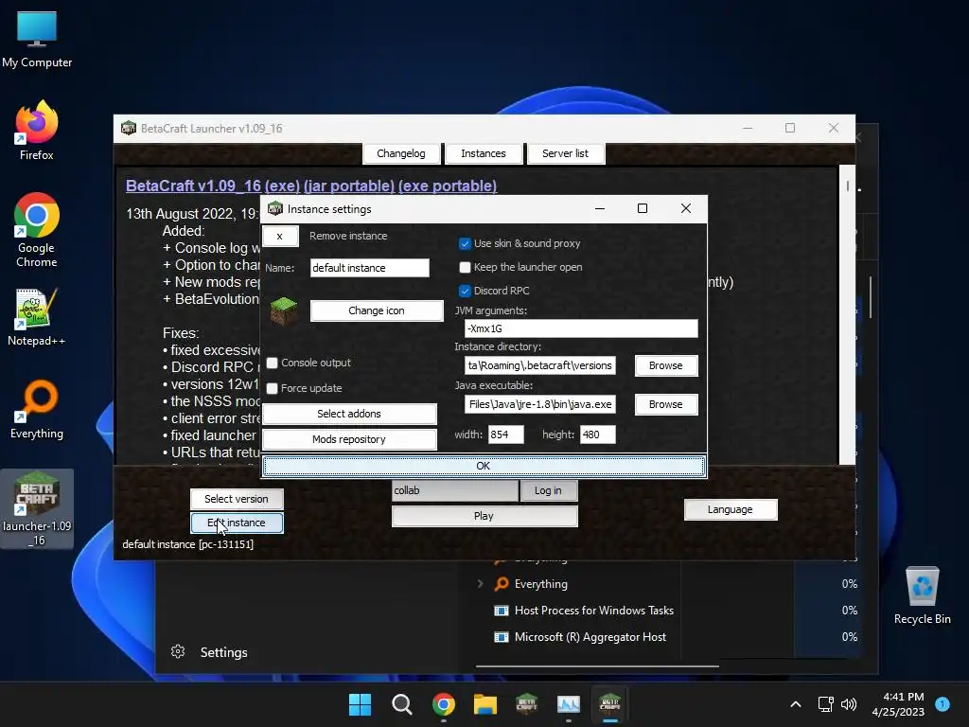Open Select addons

pos(349,414)
